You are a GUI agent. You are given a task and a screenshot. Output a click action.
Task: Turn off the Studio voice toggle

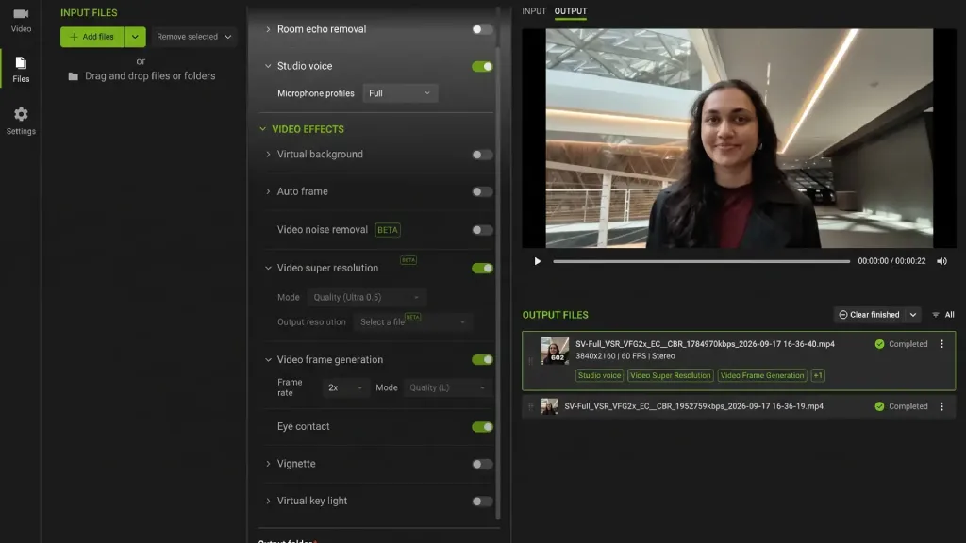482,67
